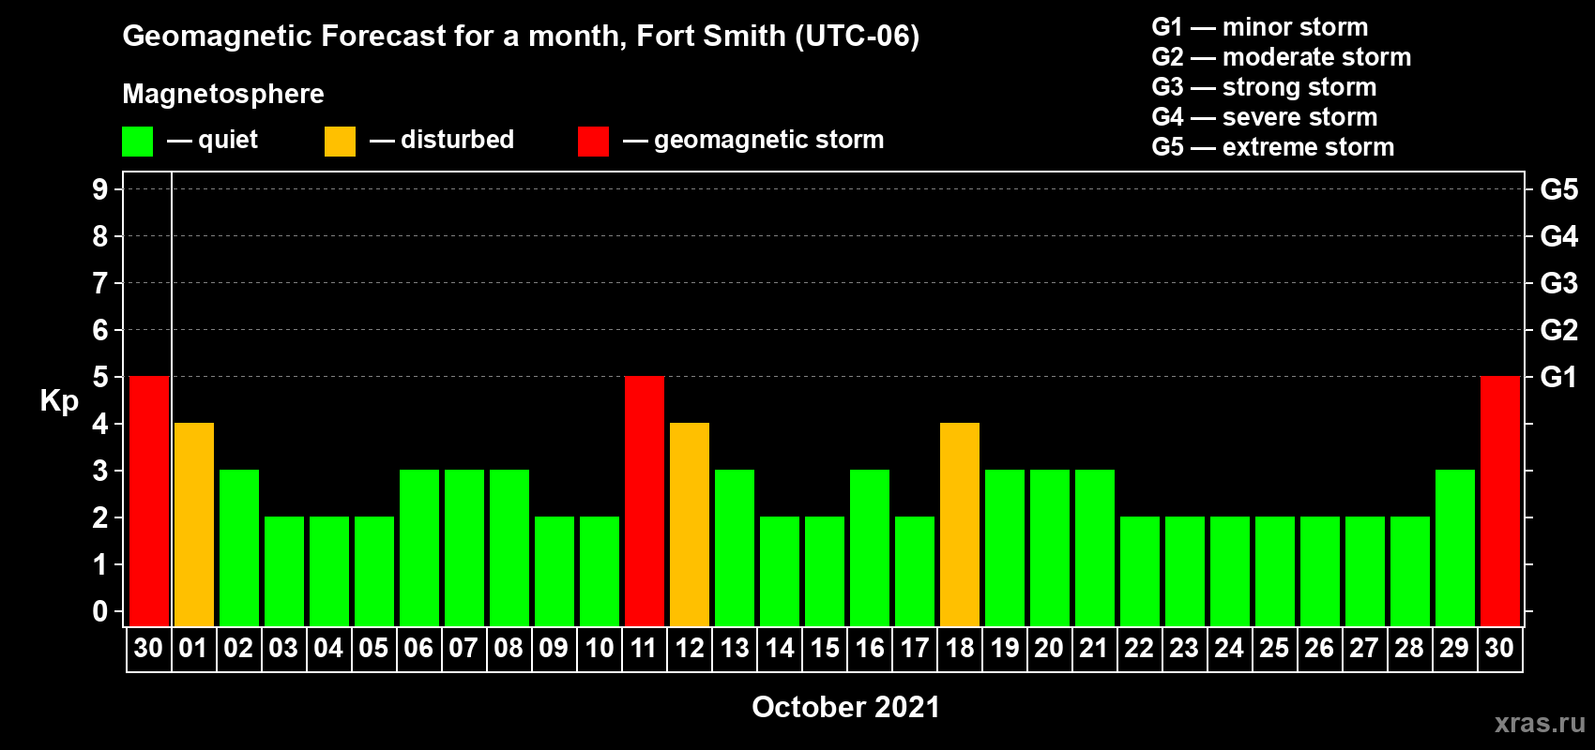The height and width of the screenshot is (750, 1595).
Task: Select date label 17 on the axis
Action: pos(914,649)
